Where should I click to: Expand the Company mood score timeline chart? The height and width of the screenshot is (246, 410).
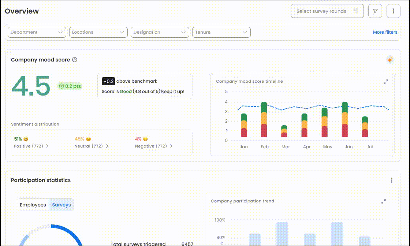coord(386,82)
